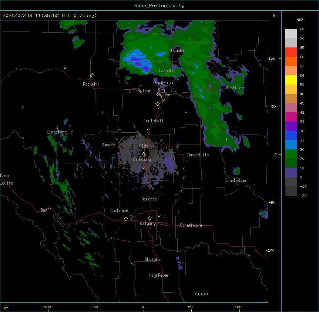The image size is (319, 312).
Task: Click the Lake Louise map label
Action: (7, 179)
